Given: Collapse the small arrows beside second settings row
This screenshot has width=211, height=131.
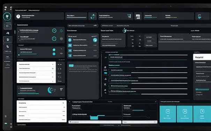Looking at the screenshot, I should click(x=19, y=38).
